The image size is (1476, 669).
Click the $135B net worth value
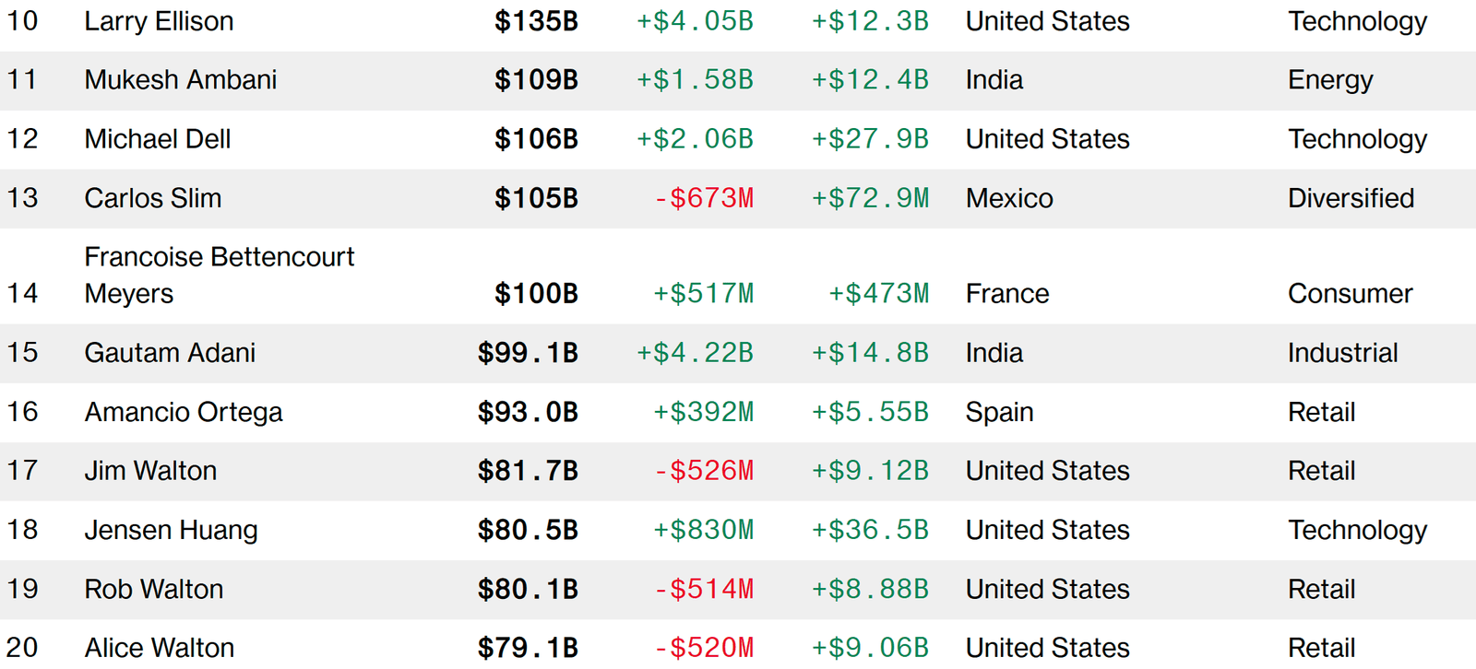click(536, 21)
